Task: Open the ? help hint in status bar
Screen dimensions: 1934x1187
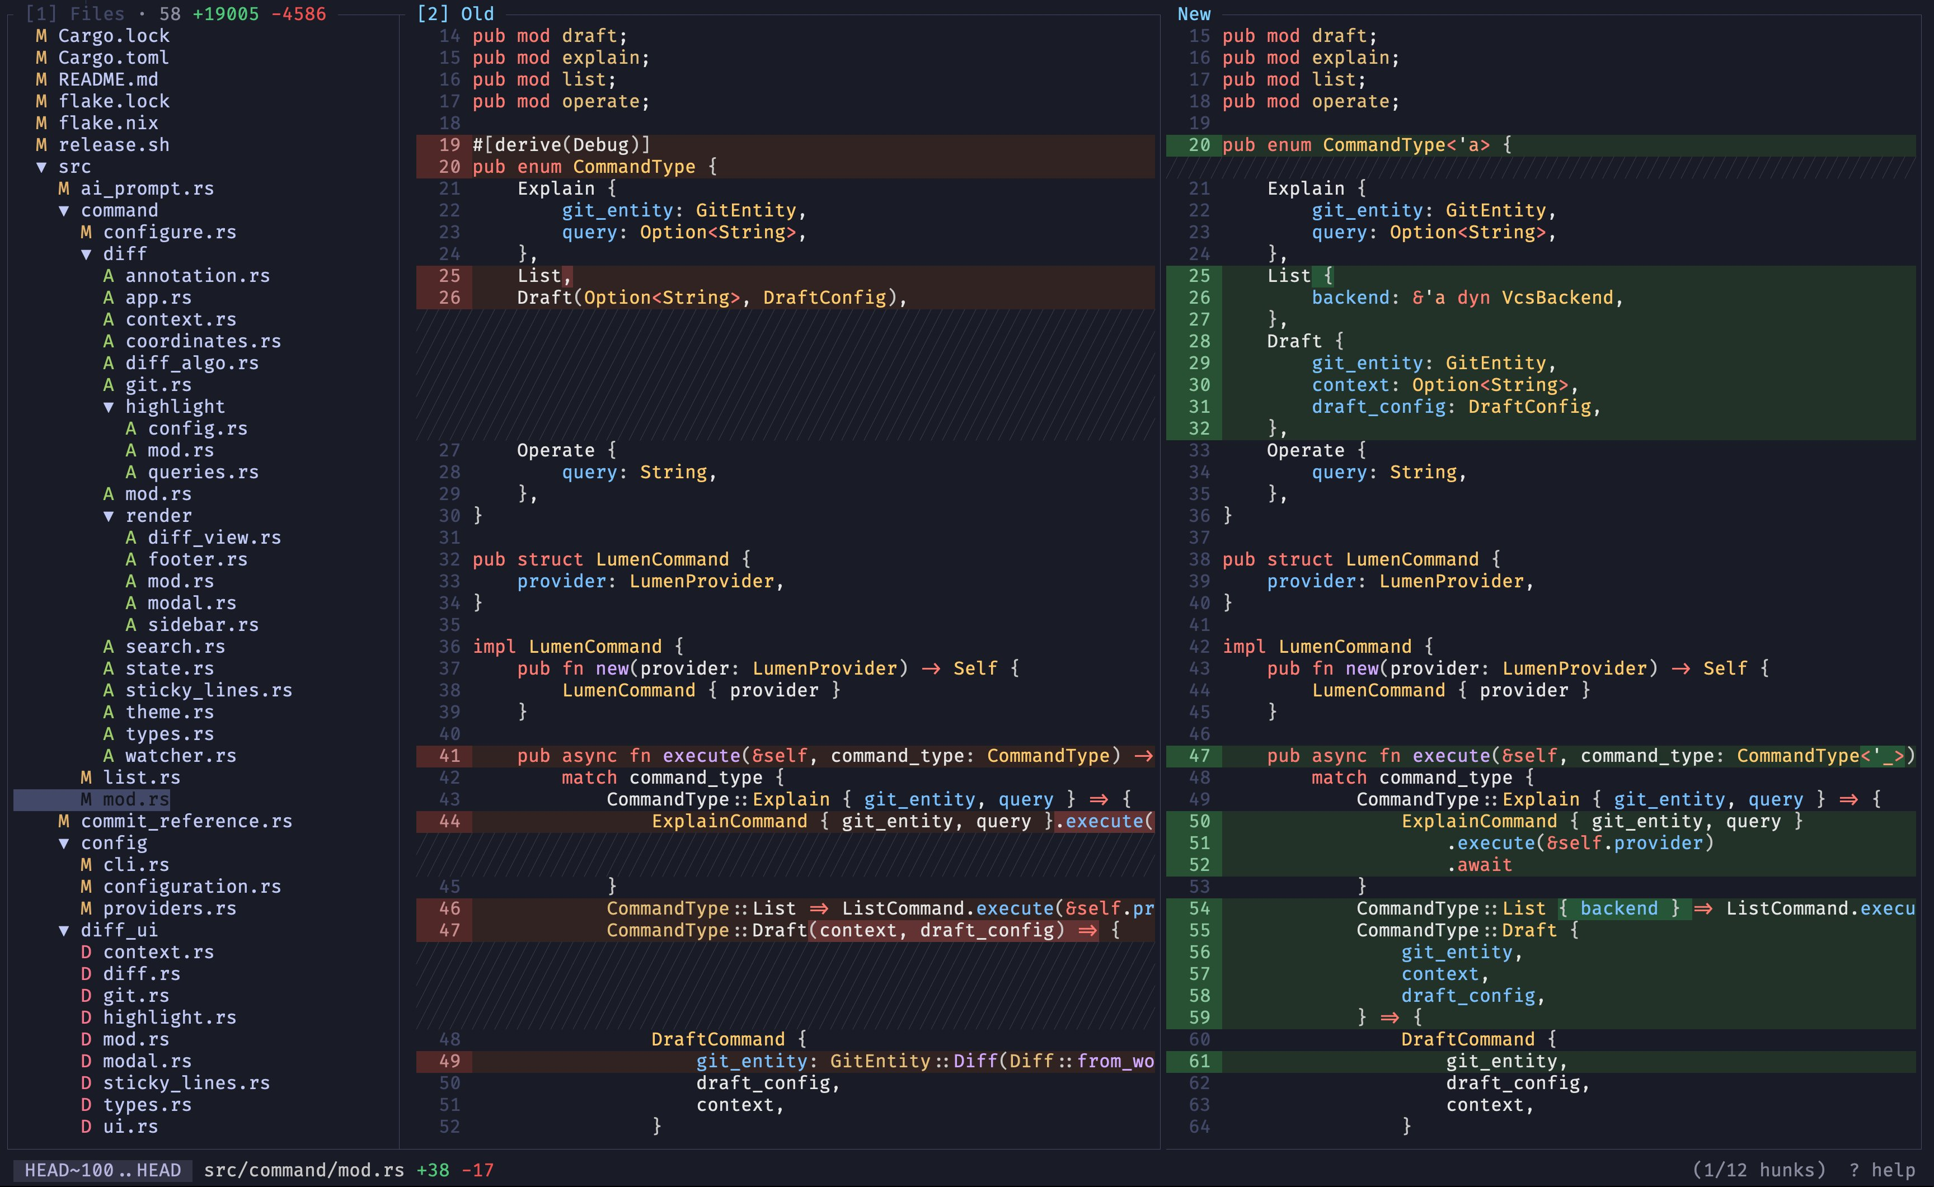Action: pos(1881,1171)
